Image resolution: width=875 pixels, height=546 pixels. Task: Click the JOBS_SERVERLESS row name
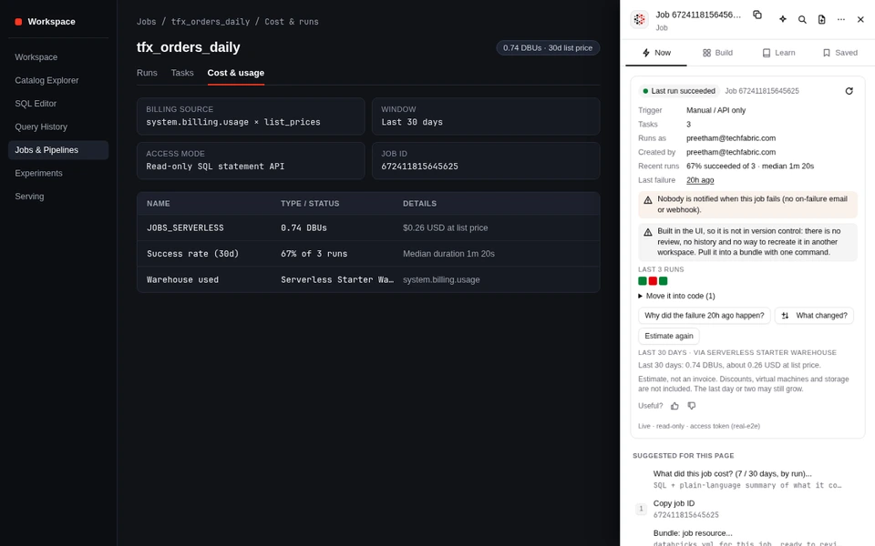pos(185,227)
